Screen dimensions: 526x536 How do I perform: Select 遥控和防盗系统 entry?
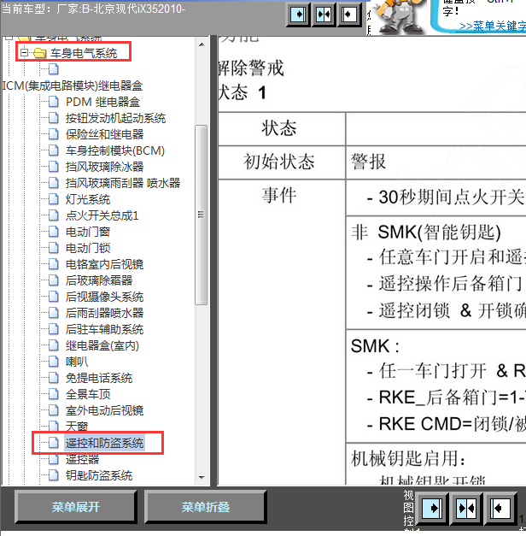pyautogui.click(x=104, y=443)
